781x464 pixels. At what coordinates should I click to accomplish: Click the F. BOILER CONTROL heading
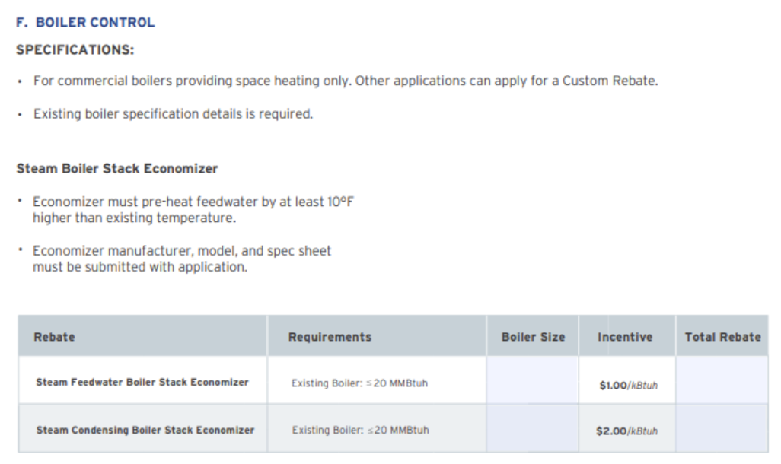coord(85,22)
